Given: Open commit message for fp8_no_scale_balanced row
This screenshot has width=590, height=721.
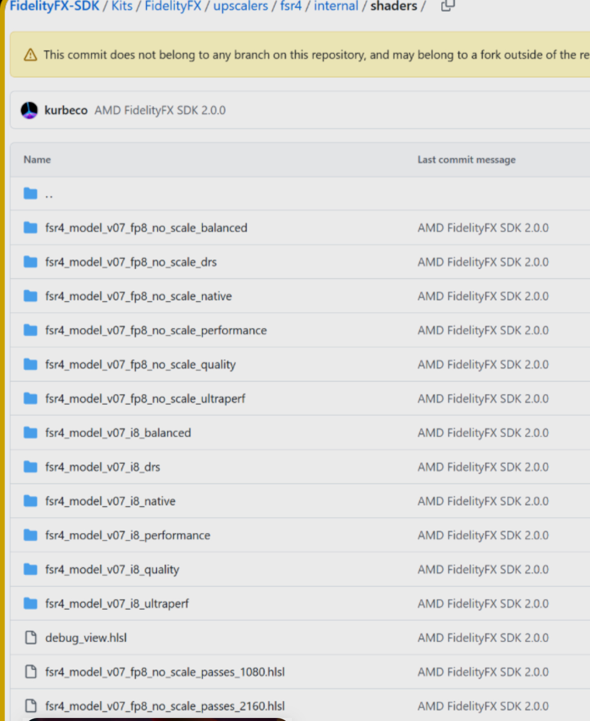Looking at the screenshot, I should pos(483,228).
